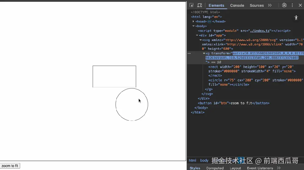The height and width of the screenshot is (170, 304).
Task: Click the closing </body> tag
Action: 201,108
